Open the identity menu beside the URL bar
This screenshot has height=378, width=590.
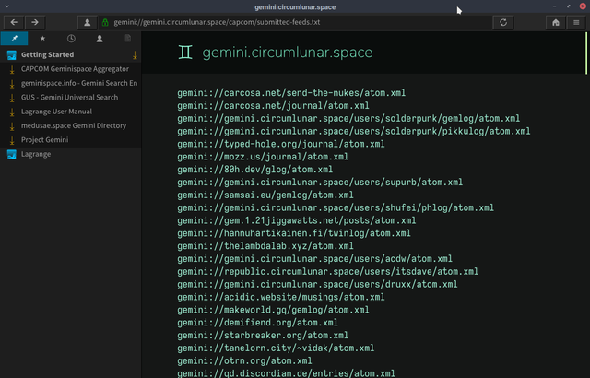pos(87,22)
